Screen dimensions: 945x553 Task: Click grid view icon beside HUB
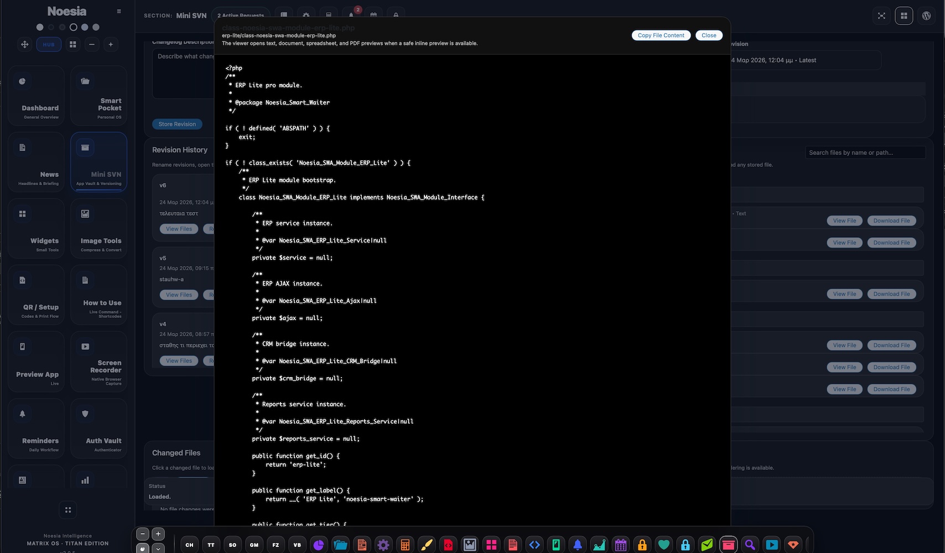click(x=72, y=44)
